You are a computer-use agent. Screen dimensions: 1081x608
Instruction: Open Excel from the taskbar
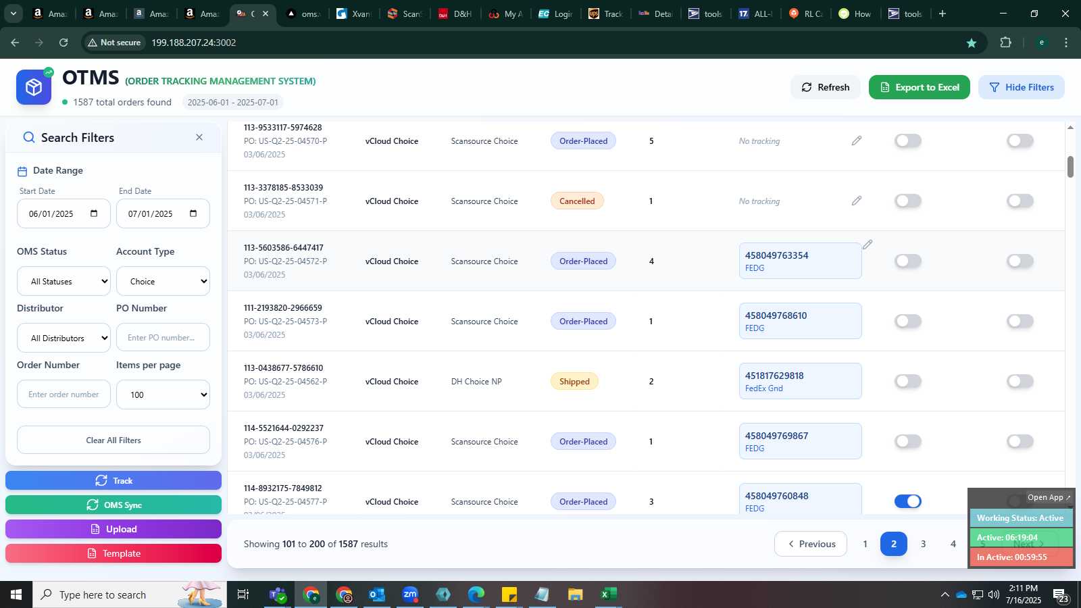coord(608,594)
